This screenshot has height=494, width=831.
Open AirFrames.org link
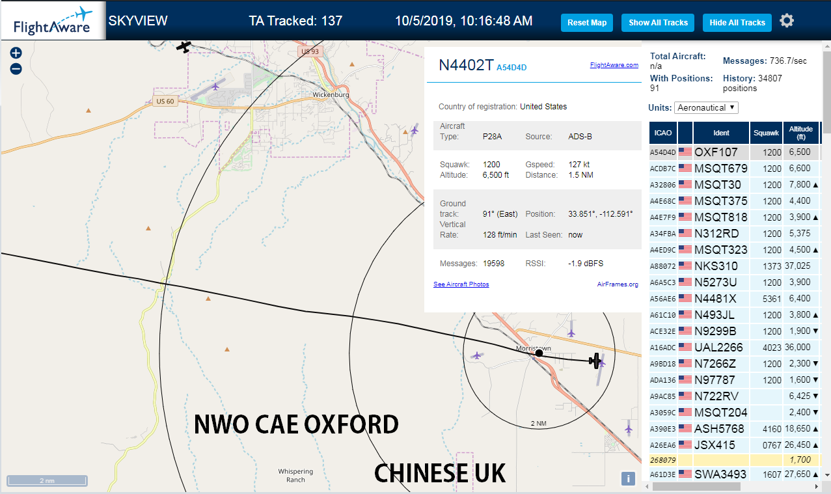(618, 284)
